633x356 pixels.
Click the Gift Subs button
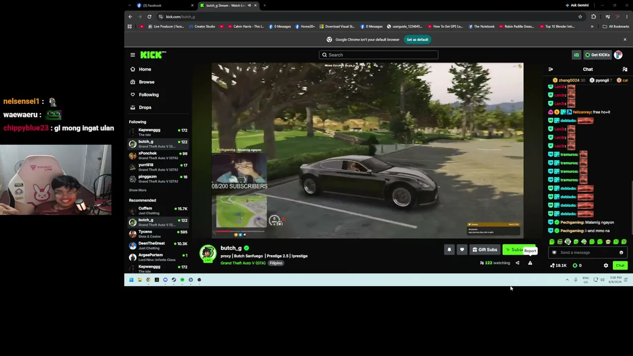(x=485, y=250)
